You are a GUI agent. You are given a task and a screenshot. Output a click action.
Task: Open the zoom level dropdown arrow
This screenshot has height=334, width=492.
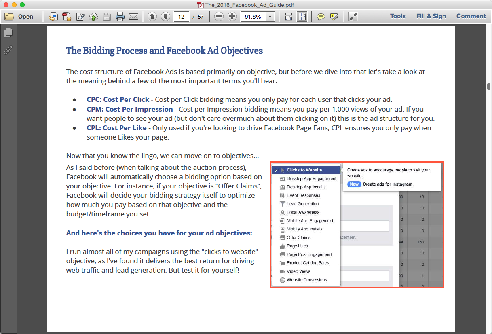pyautogui.click(x=270, y=17)
